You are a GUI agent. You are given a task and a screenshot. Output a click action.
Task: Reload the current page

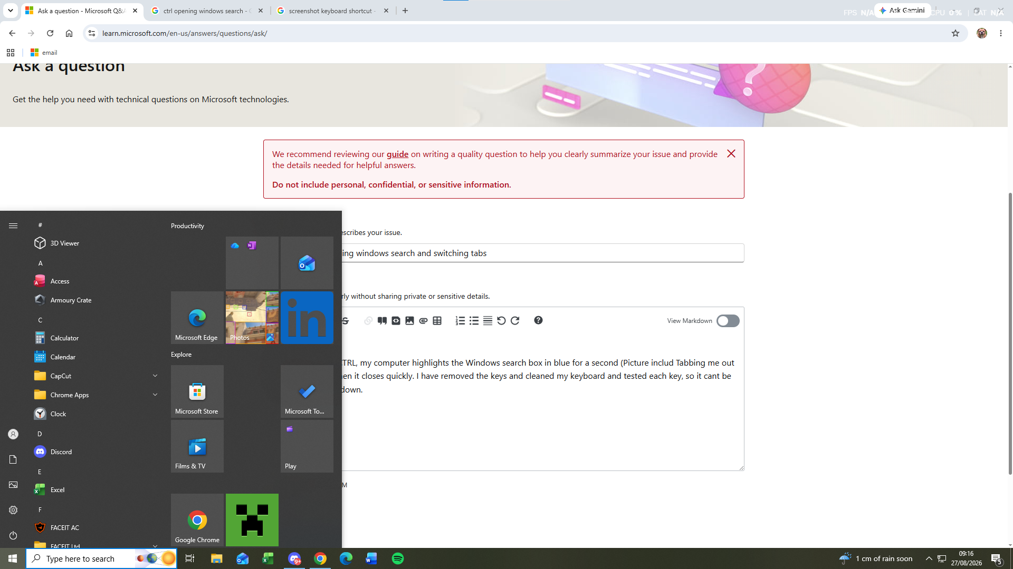(x=50, y=33)
